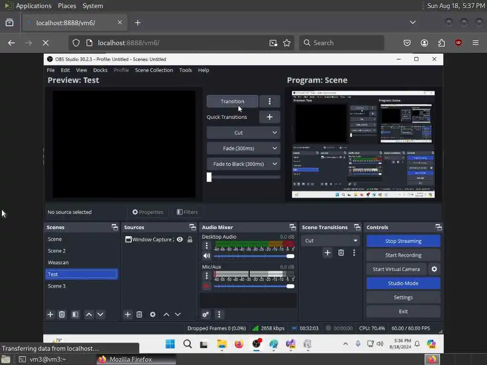Open the File menu
Viewport: 487px width, 365px height.
click(x=50, y=70)
